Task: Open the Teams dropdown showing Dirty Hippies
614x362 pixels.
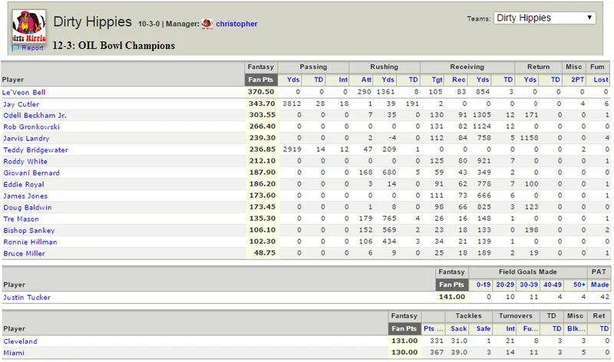Action: 545,18
